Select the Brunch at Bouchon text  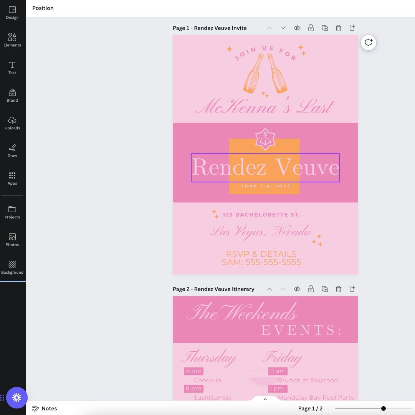pos(308,380)
